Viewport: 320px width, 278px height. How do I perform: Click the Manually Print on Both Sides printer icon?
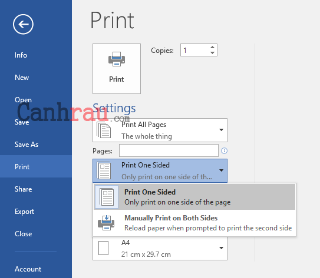click(106, 223)
